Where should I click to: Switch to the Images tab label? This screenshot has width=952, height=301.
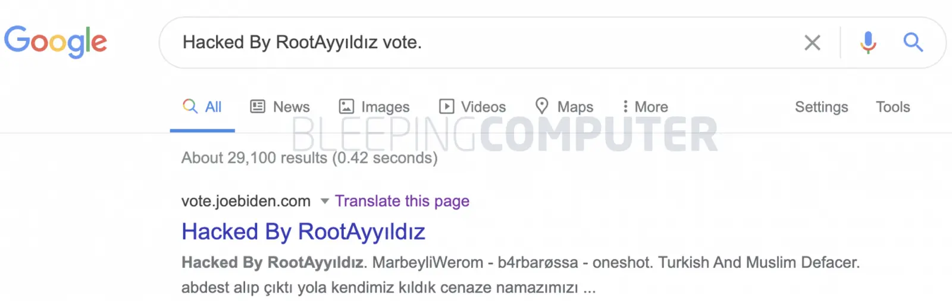click(x=385, y=107)
